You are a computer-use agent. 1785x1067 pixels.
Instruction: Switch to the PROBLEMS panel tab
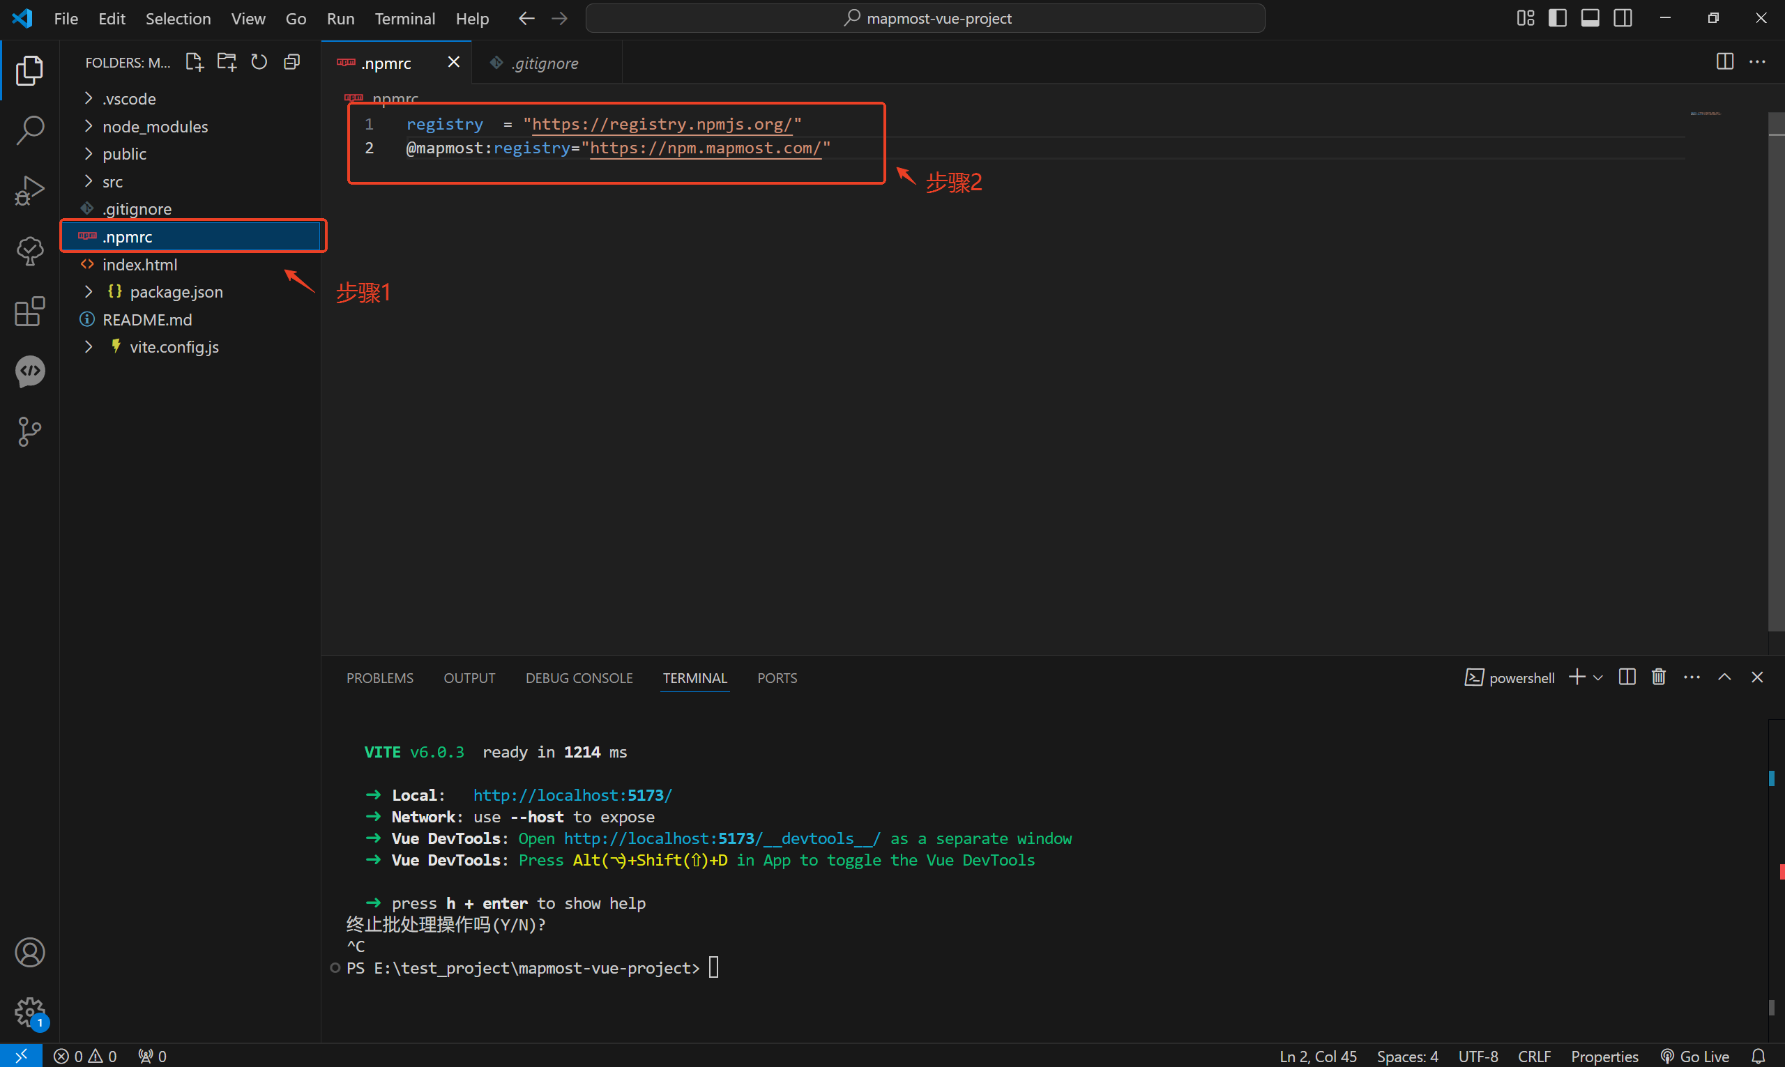(x=380, y=678)
